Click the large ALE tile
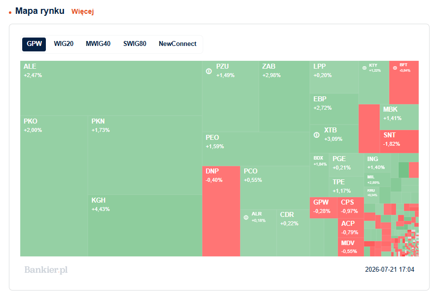Image resolution: width=437 pixels, height=293 pixels. click(111, 88)
